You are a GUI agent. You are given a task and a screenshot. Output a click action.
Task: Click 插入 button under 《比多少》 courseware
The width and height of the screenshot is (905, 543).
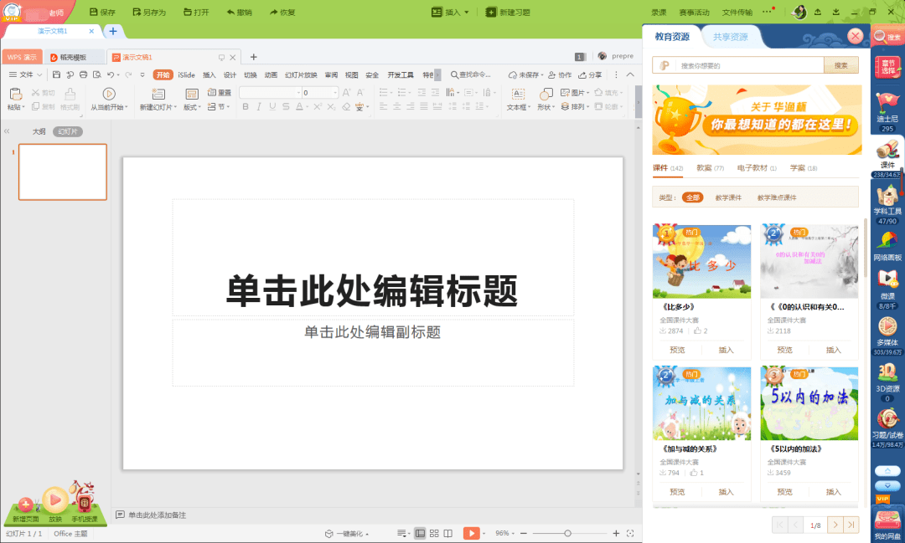[x=726, y=350]
